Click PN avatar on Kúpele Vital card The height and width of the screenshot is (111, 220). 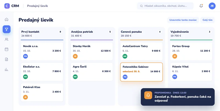[x=175, y=77]
